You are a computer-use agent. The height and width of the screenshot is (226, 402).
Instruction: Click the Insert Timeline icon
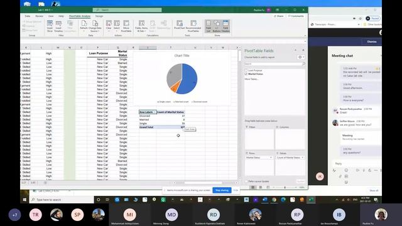(58, 26)
